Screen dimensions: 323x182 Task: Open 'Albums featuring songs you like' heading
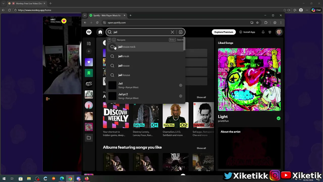click(132, 147)
